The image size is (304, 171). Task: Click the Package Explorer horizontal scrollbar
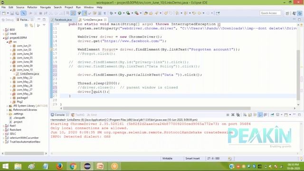tap(24, 153)
